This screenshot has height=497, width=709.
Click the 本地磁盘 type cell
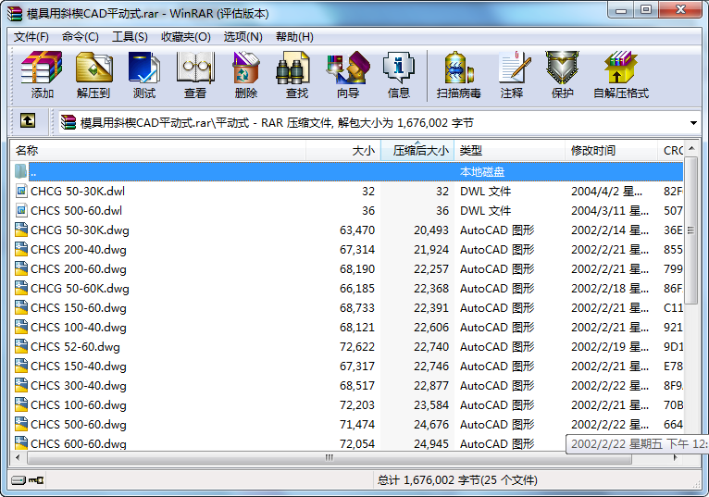coord(482,172)
